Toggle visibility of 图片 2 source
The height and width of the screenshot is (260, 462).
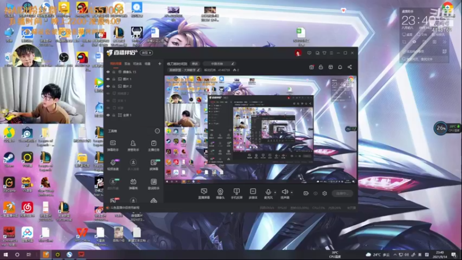[108, 86]
